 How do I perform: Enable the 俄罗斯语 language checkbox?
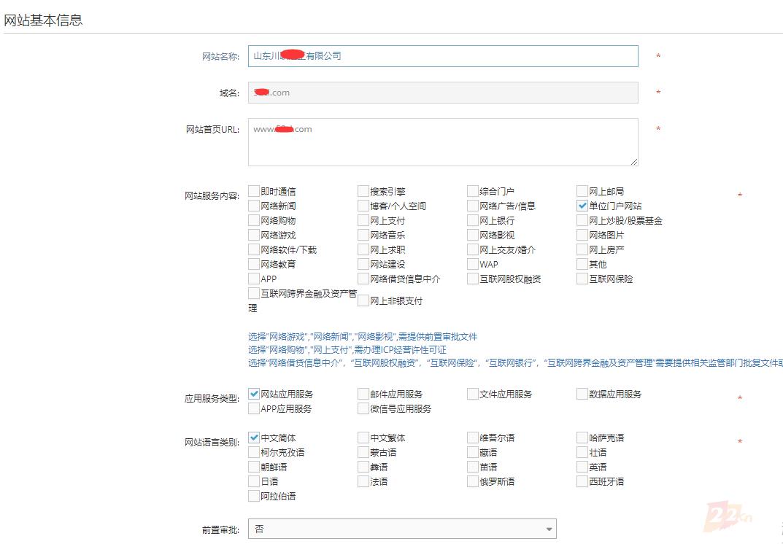pyautogui.click(x=472, y=481)
